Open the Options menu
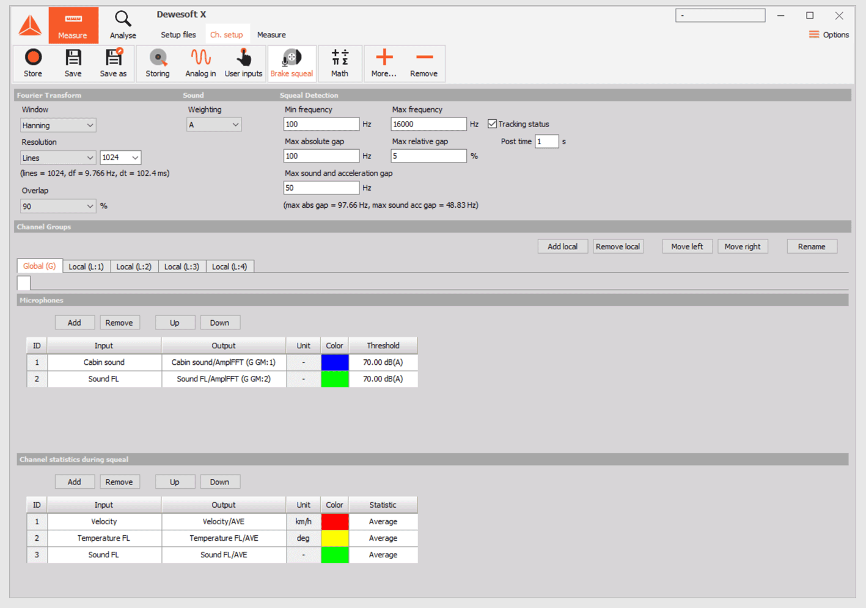The width and height of the screenshot is (866, 608). [828, 35]
